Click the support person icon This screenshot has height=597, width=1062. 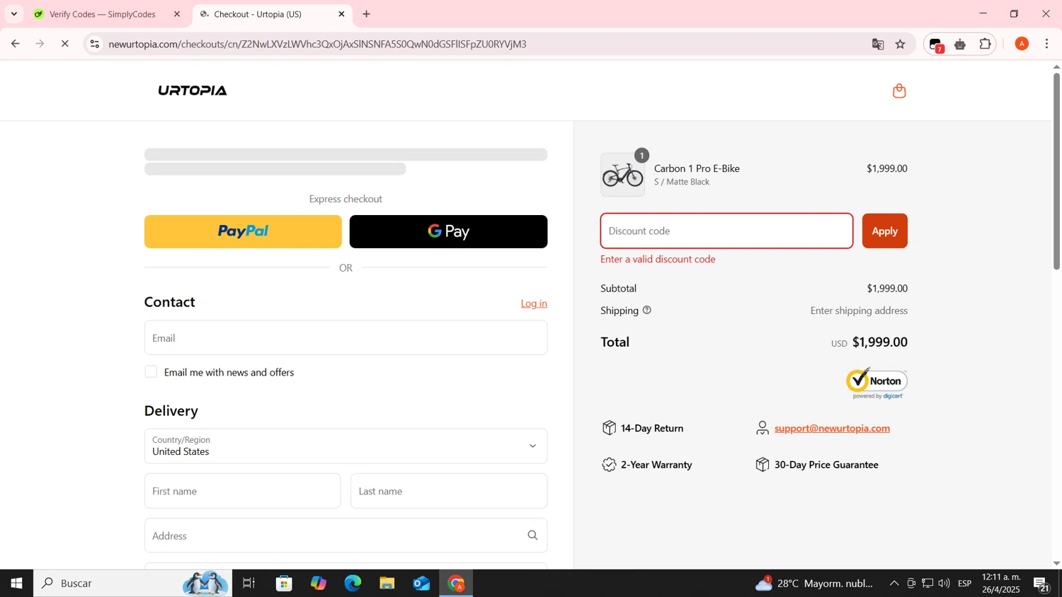(762, 428)
